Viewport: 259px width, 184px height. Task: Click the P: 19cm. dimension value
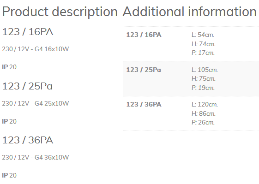pos(203,88)
